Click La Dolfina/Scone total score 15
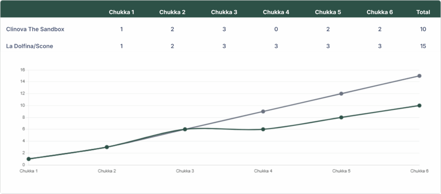Viewport: 441px width, 194px height. pyautogui.click(x=423, y=46)
